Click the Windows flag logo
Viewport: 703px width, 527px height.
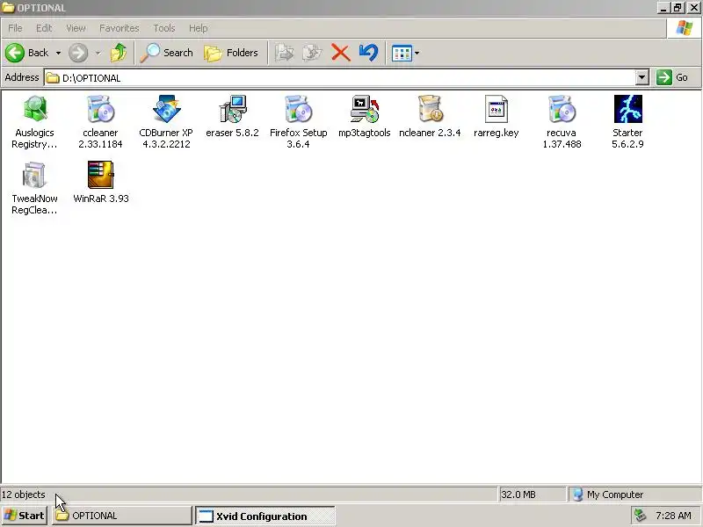tap(685, 28)
